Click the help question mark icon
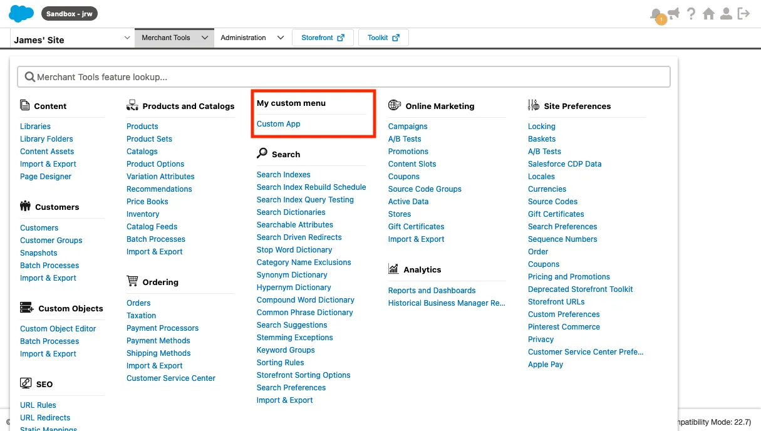This screenshot has height=431, width=761. (691, 14)
